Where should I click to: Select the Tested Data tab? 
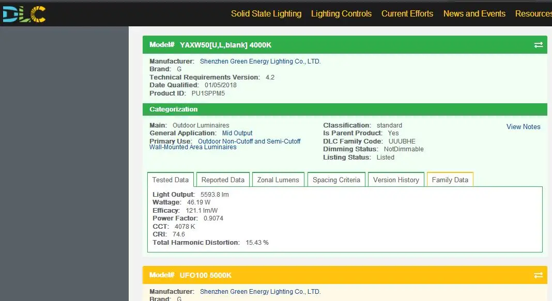coord(171,180)
